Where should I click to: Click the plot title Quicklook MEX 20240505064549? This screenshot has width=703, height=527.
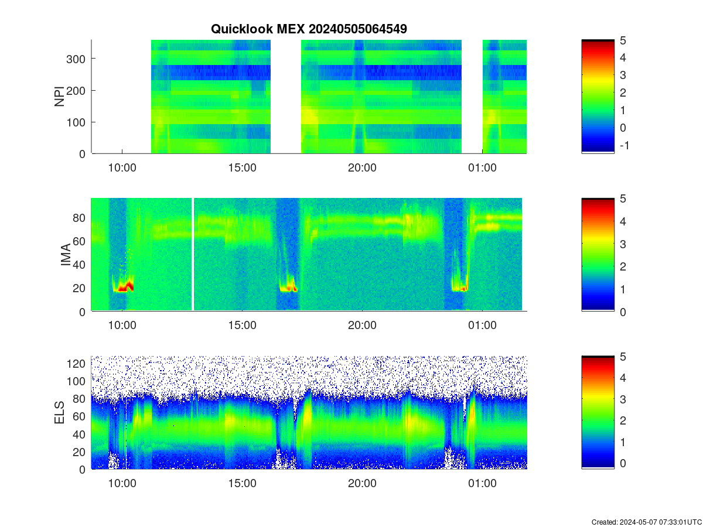tap(309, 29)
